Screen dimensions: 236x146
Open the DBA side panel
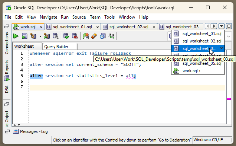tap(7, 89)
